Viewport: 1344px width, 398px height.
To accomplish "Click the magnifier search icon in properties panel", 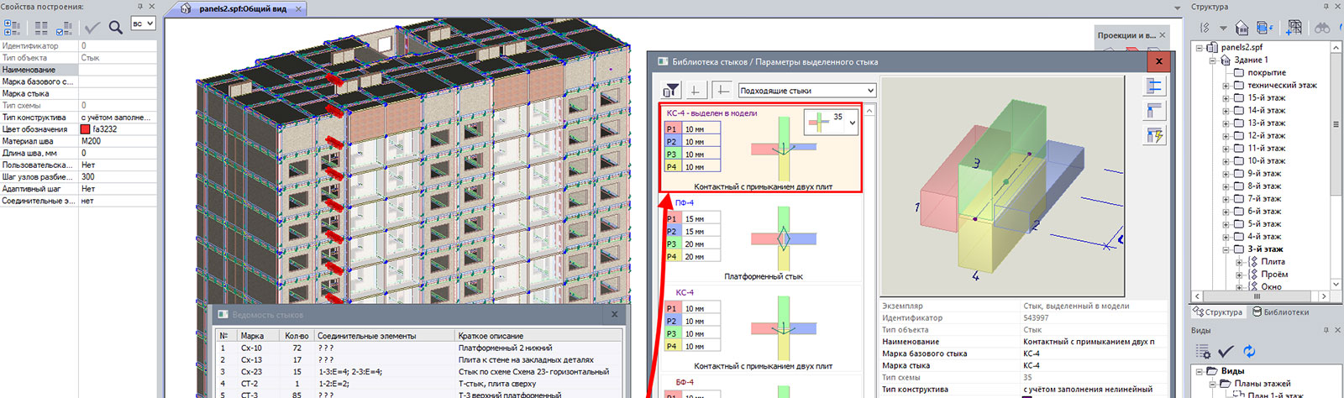I will click(x=116, y=28).
